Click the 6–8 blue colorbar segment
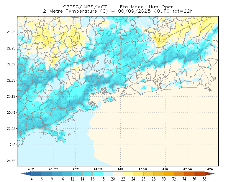The height and width of the screenshot is (182, 236). click(x=47, y=173)
